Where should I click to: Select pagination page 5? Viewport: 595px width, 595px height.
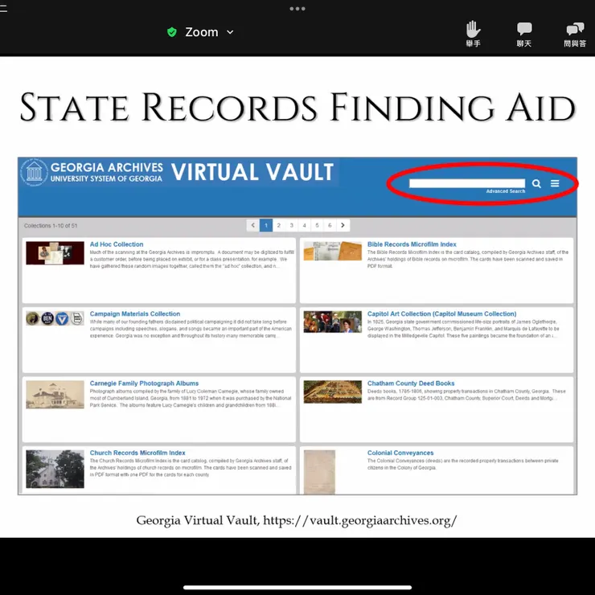(x=318, y=225)
